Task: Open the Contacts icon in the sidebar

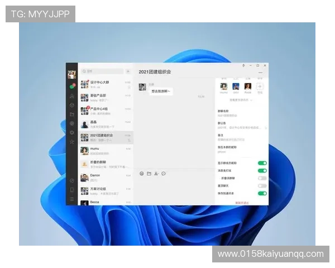Action: pos(72,96)
